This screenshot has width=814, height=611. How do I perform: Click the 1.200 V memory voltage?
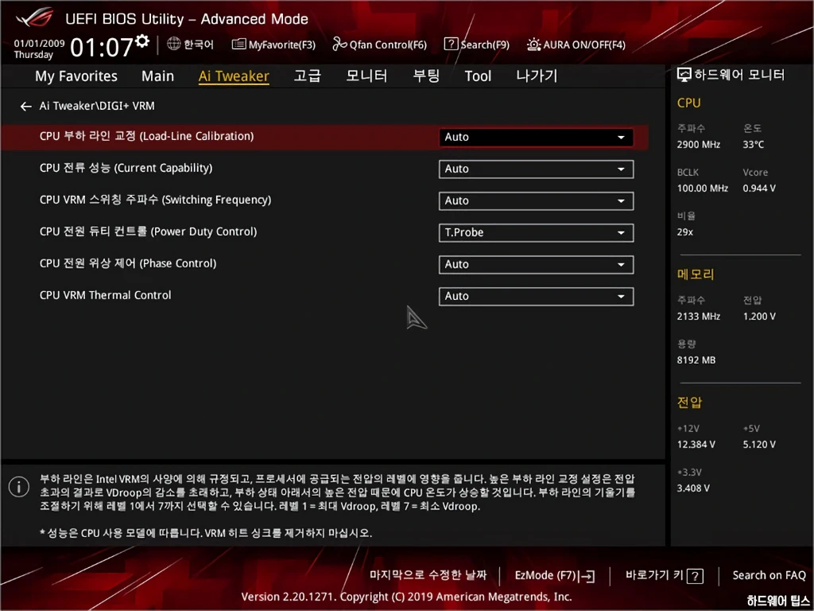759,316
